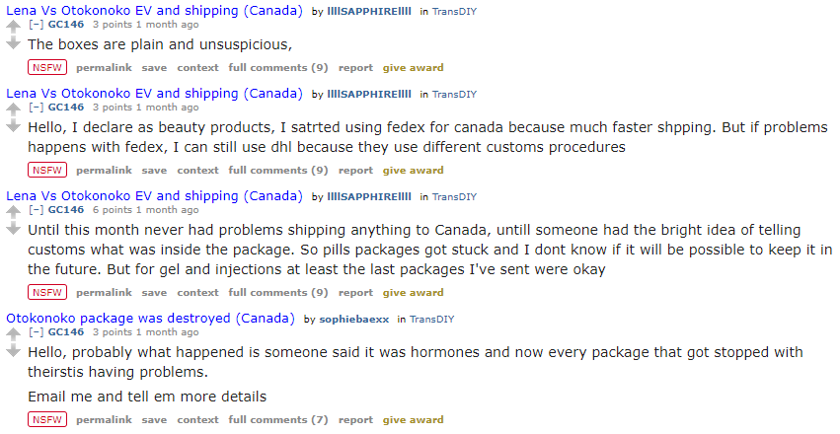
Task: Click permalink under the first comment
Action: [x=104, y=68]
